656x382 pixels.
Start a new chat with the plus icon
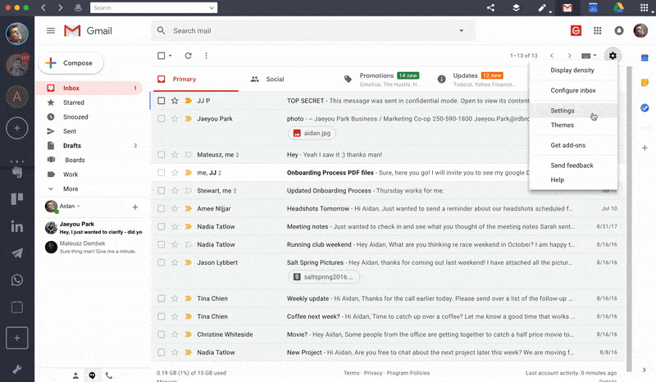point(135,207)
